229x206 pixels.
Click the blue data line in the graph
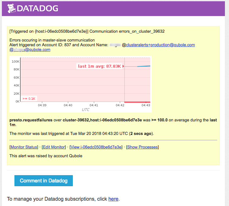[144, 66]
